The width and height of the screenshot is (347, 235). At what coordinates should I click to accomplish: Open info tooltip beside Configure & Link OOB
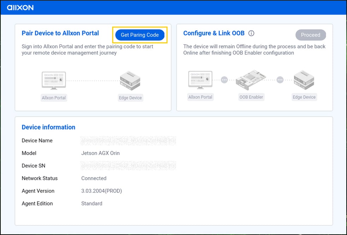pos(251,33)
